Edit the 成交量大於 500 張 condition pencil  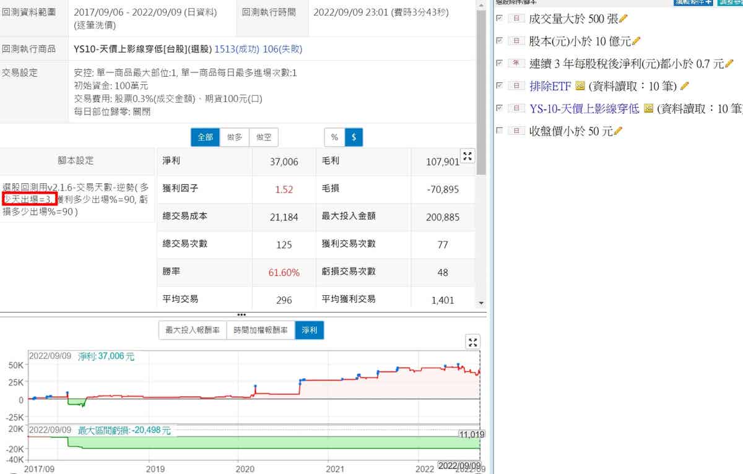pos(624,19)
